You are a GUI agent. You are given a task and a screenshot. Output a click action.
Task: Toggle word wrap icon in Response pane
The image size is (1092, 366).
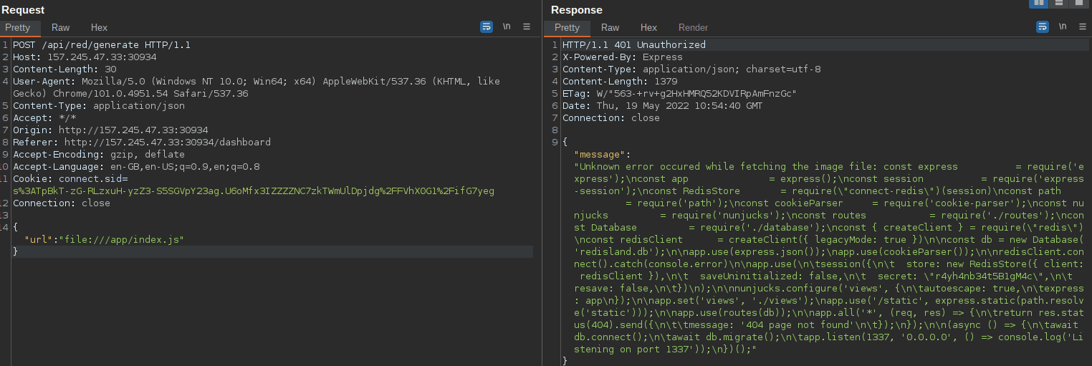click(1043, 27)
